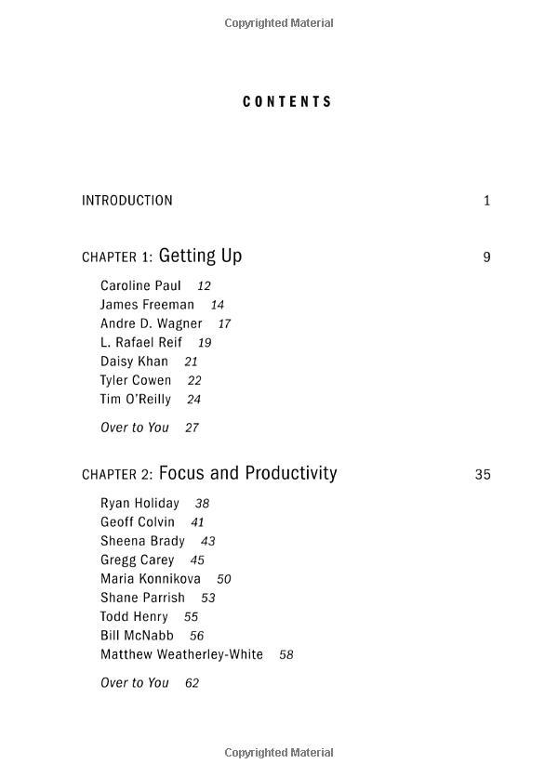Open Chapter 2: Focus and Productivity
Image resolution: width=558 pixels, height=777 pixels.
pyautogui.click(x=209, y=474)
